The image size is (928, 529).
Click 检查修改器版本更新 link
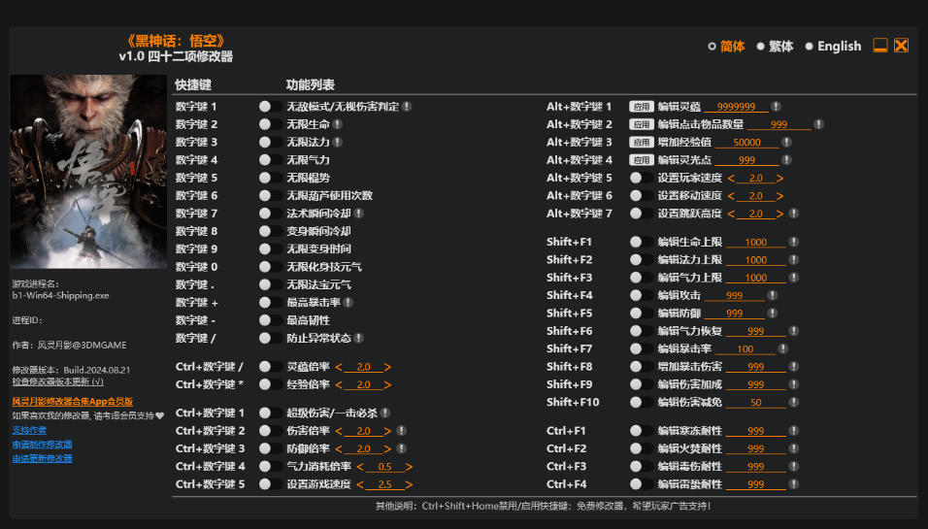(x=57, y=381)
